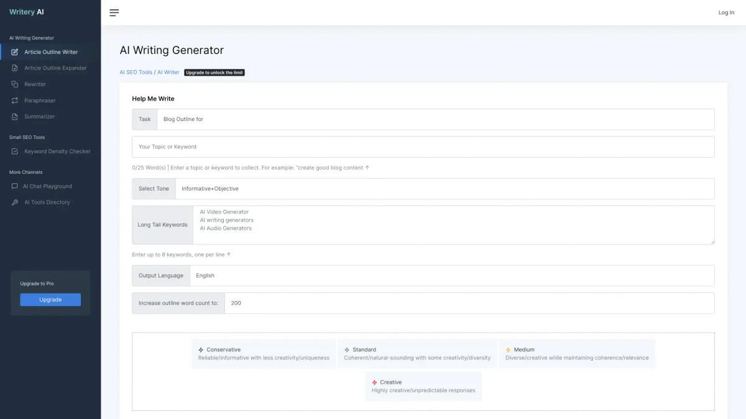Click Log In at top right
This screenshot has width=746, height=419.
tap(726, 12)
